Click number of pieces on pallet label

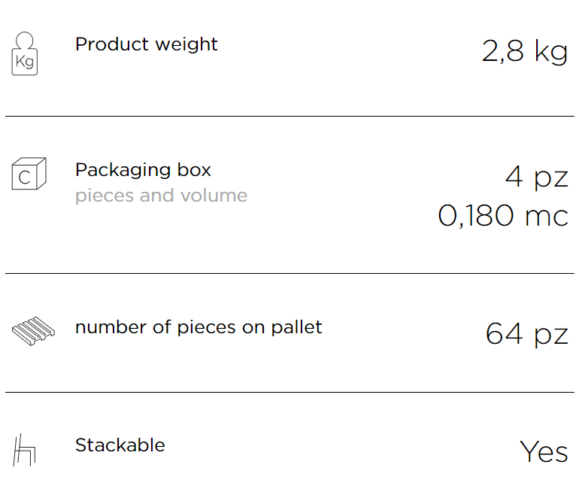[199, 327]
